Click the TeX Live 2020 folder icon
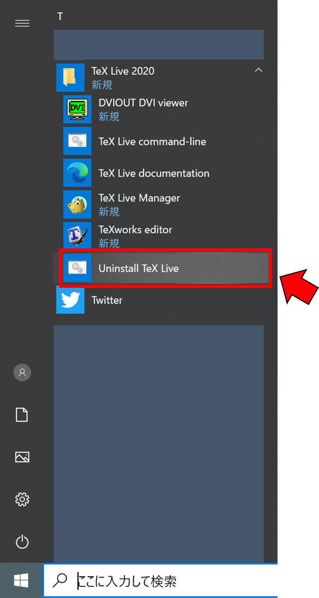 (x=71, y=78)
